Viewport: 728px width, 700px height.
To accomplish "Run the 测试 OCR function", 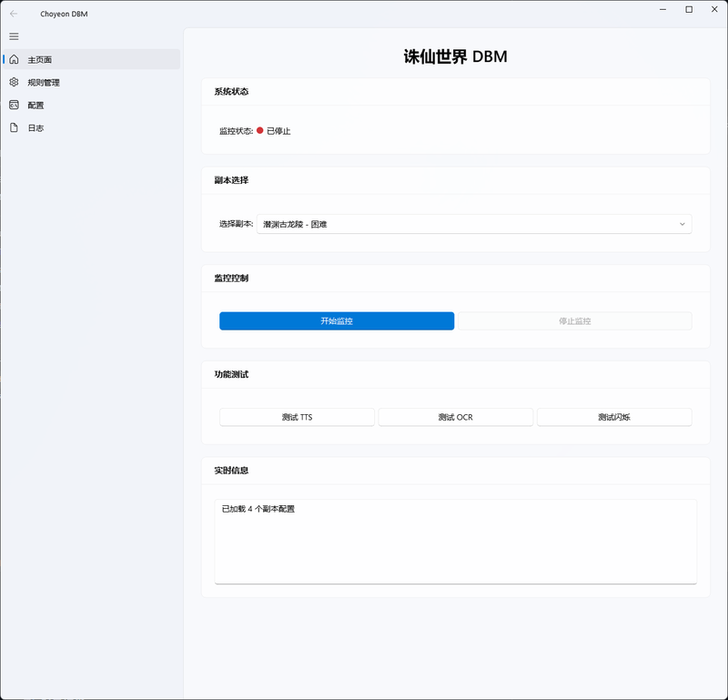I will coord(456,417).
